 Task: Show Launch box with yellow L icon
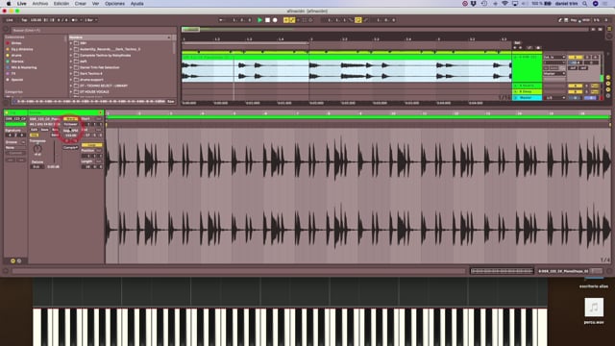pyautogui.click(x=12, y=260)
